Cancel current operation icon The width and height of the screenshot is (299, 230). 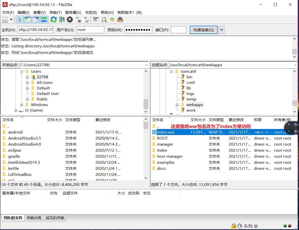click(x=70, y=20)
